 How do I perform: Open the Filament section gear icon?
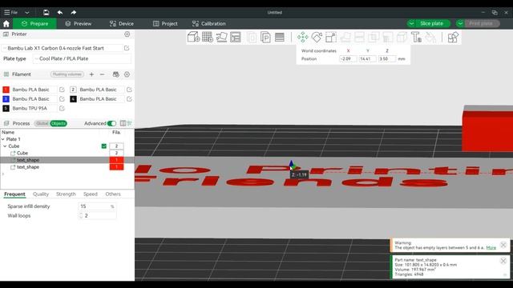[x=127, y=74]
